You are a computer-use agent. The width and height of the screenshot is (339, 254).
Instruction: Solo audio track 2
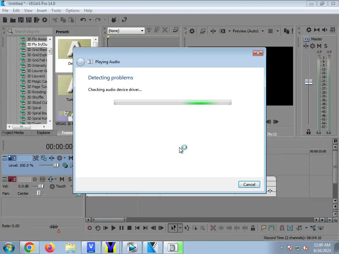(x=70, y=179)
